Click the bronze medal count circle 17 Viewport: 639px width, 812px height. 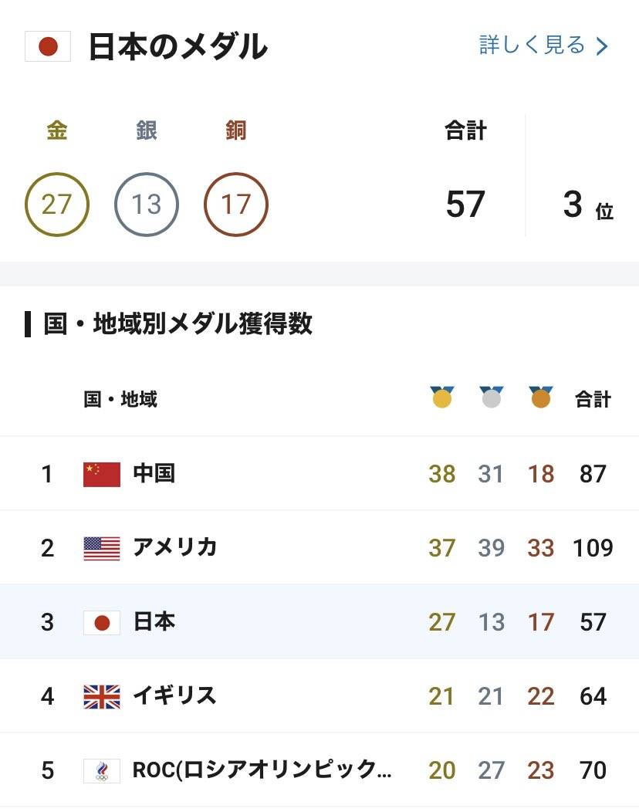tap(236, 205)
